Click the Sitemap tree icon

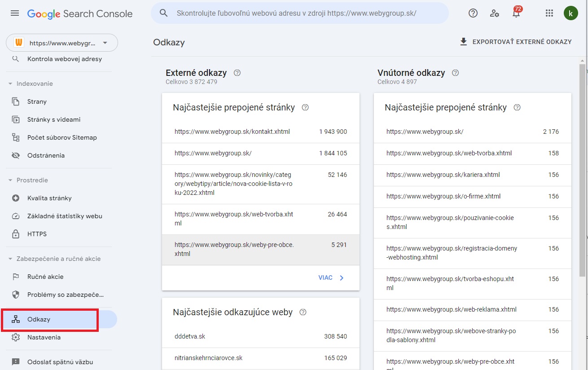pos(16,137)
